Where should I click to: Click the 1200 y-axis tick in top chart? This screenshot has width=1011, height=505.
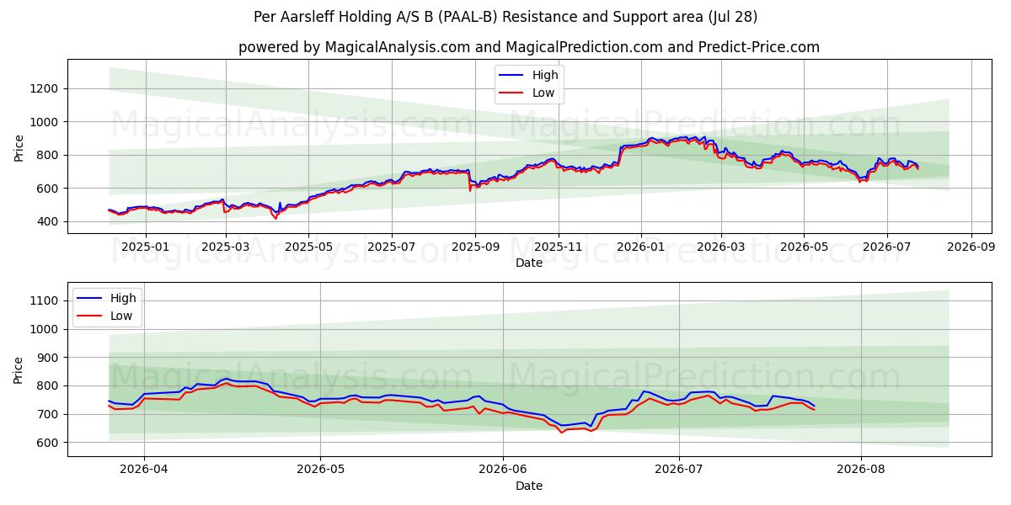[x=45, y=88]
